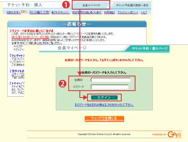Click the 利用規約 link
Screen dimensions: 188x142
coord(110,12)
